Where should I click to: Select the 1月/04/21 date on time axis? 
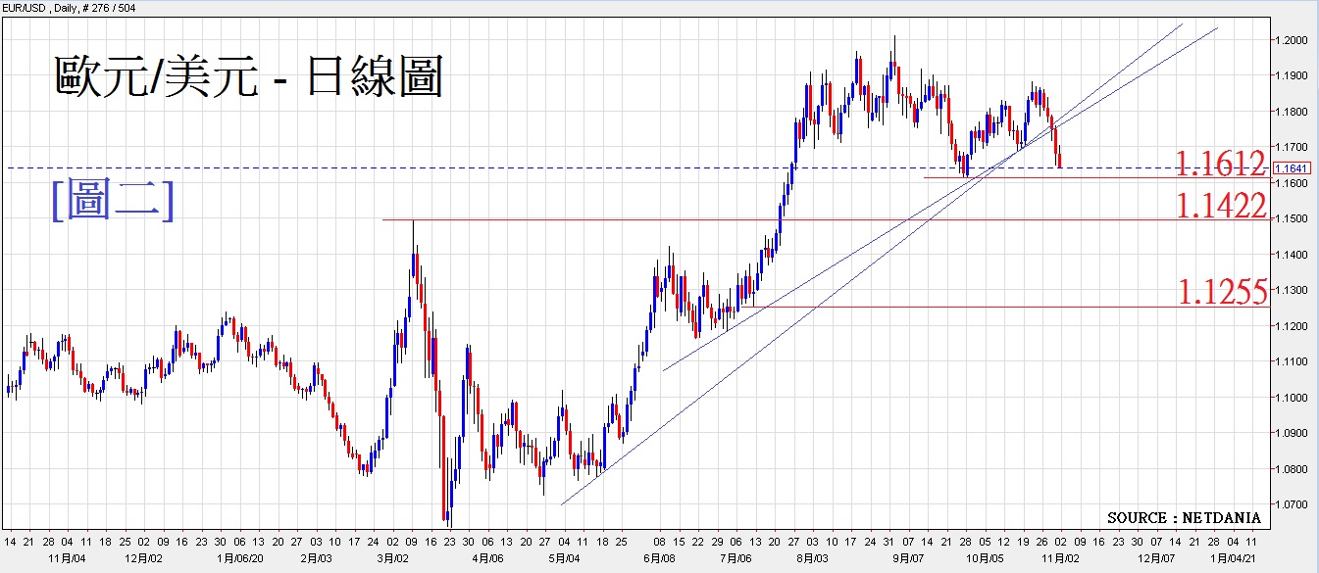coord(1233,557)
